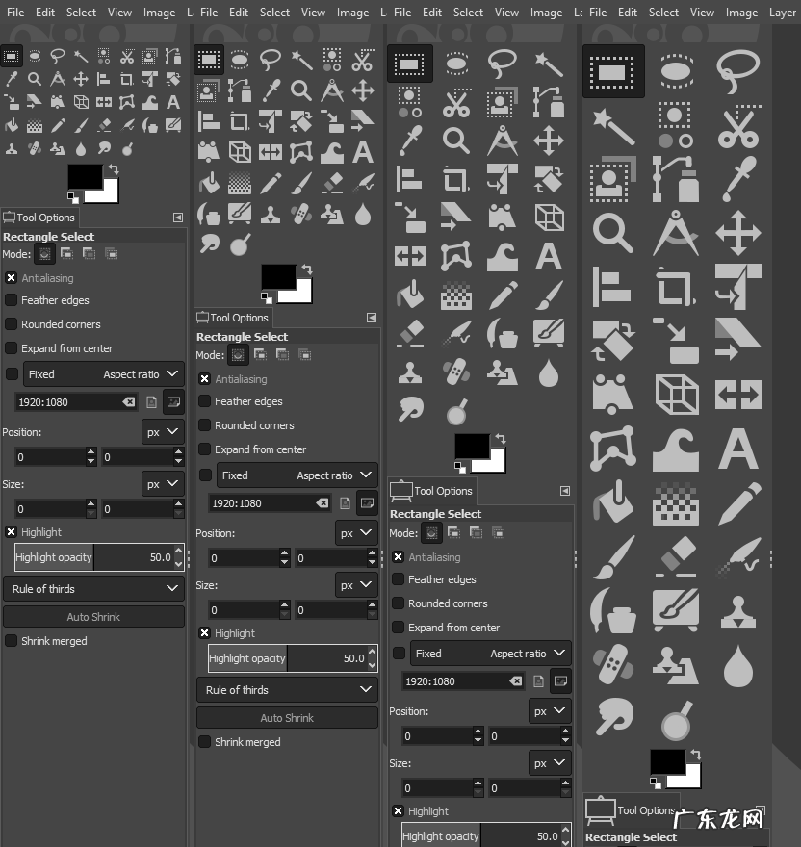801x847 pixels.
Task: Check Expand from center in third panel
Action: tap(399, 628)
